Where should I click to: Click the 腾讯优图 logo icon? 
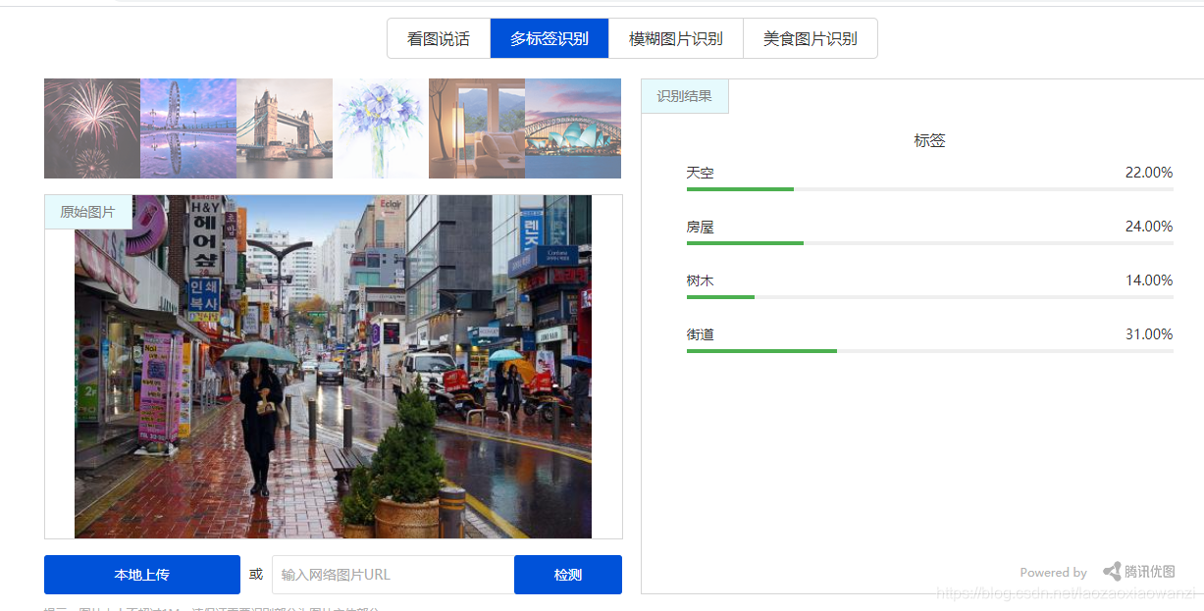coord(1112,572)
